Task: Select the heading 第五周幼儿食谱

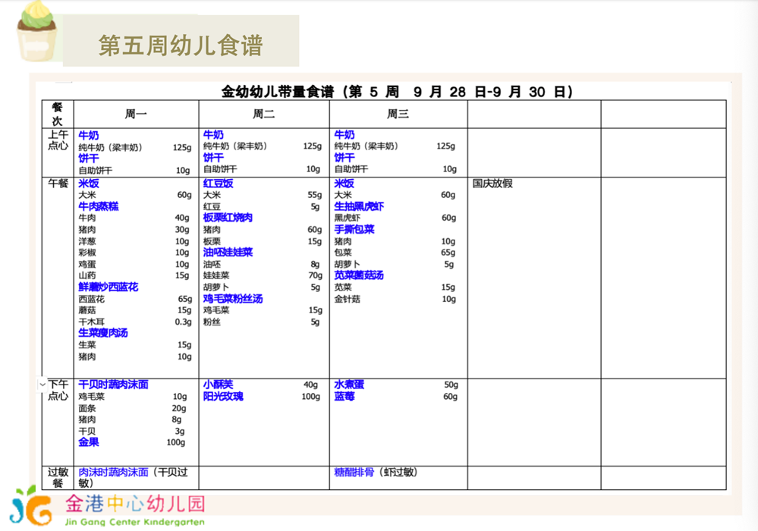Action: tap(181, 46)
